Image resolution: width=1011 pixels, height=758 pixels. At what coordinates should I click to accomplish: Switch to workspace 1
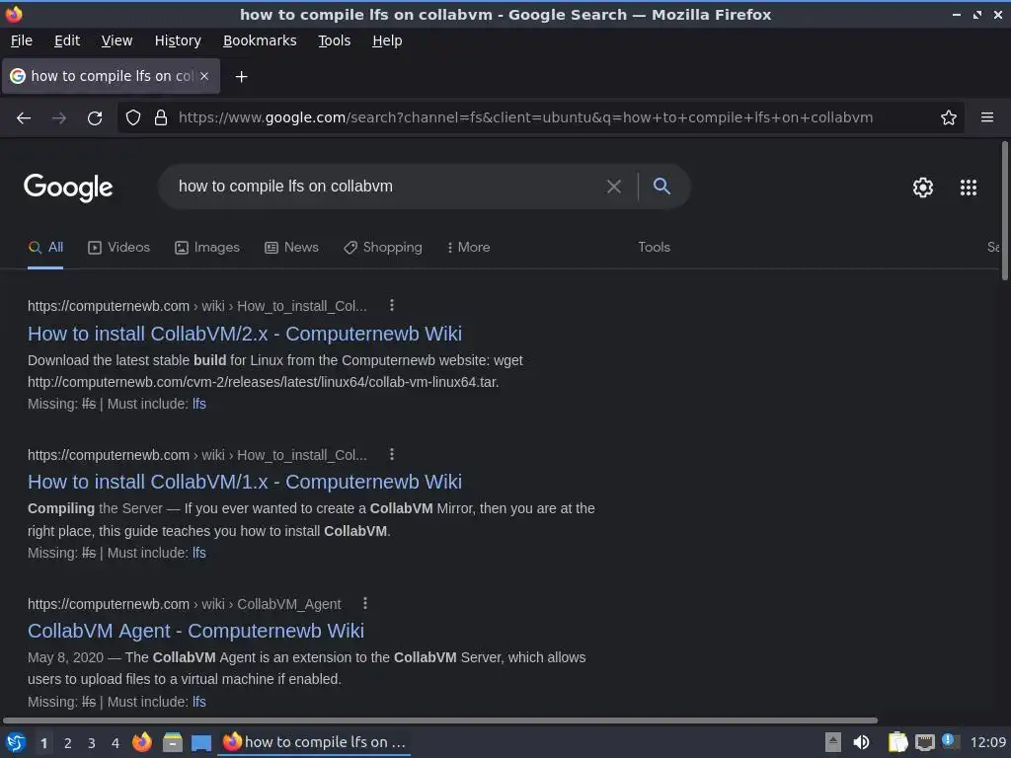tap(43, 743)
